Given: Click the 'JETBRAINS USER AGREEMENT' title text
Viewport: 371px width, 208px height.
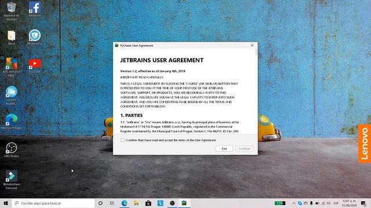Looking at the screenshot, I should coord(162,60).
